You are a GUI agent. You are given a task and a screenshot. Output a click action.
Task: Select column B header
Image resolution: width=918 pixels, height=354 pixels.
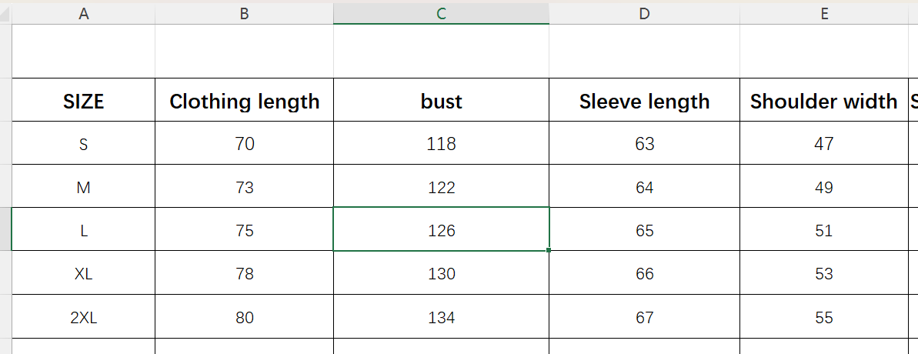[244, 13]
